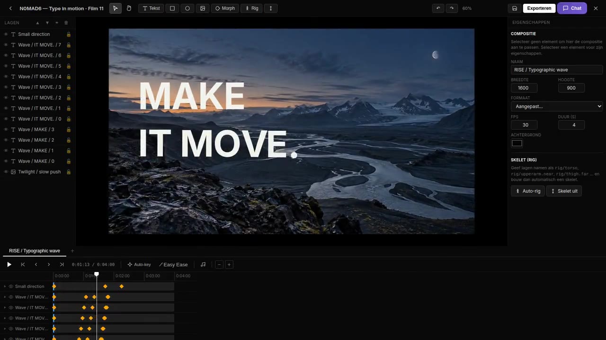Select the arrow selection tool

pyautogui.click(x=116, y=8)
